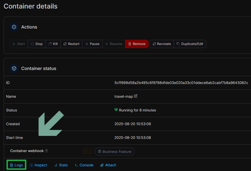
Task: Attach to the container
Action: (108, 165)
